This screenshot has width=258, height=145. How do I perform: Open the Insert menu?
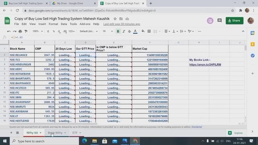tap(42, 24)
